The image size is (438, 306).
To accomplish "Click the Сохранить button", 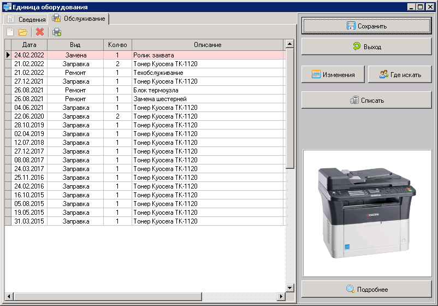I will (366, 26).
